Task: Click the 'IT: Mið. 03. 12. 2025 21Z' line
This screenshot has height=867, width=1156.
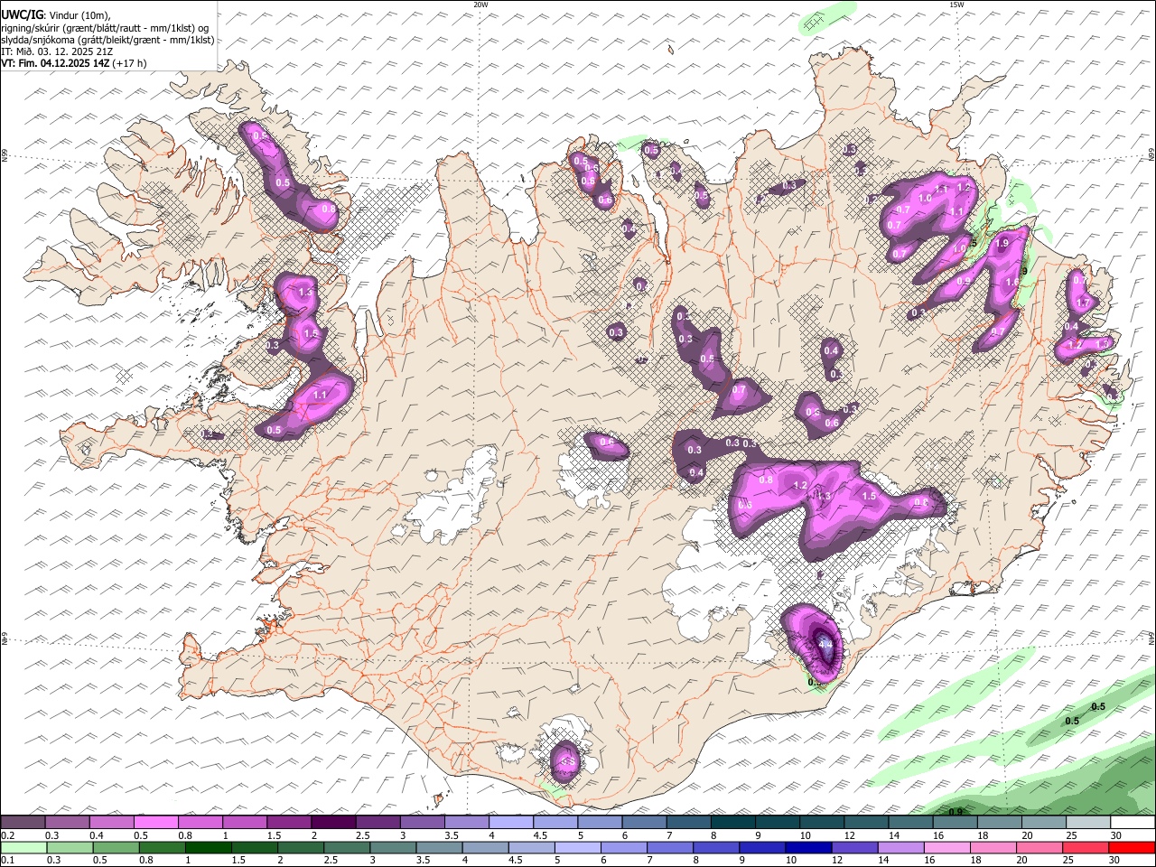Action: pos(57,51)
